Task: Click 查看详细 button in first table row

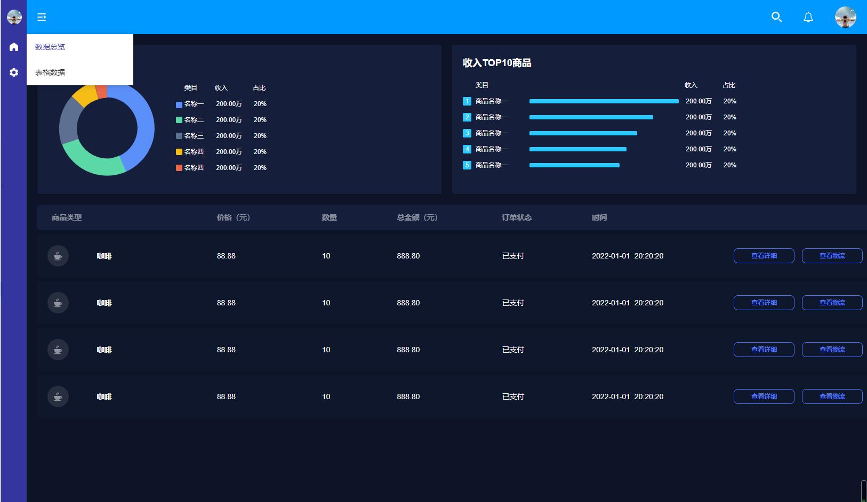Action: 764,256
